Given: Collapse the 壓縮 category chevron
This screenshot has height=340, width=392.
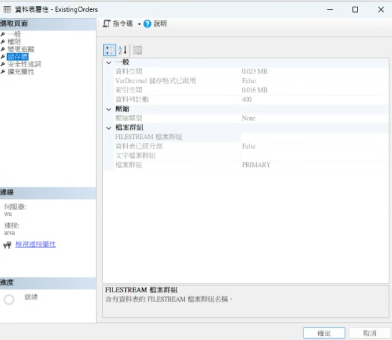Looking at the screenshot, I should click(x=108, y=109).
